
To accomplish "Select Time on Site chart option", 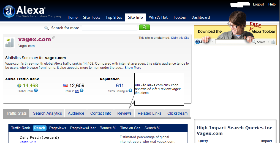I will [x=130, y=128].
